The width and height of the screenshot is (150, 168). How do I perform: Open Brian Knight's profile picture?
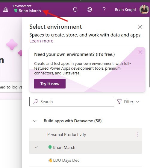(144, 10)
